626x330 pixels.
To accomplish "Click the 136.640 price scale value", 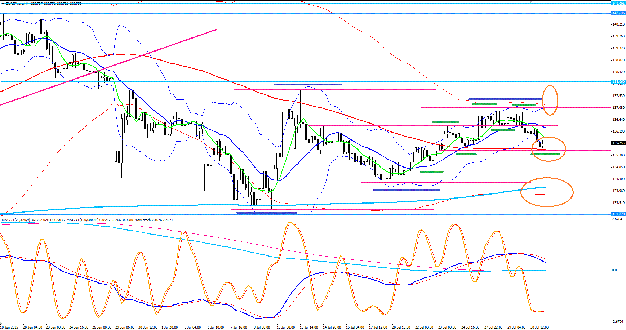I will tap(618, 120).
